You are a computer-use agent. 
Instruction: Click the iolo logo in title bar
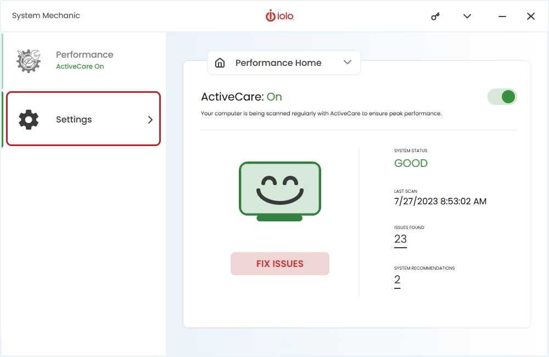[x=280, y=16]
